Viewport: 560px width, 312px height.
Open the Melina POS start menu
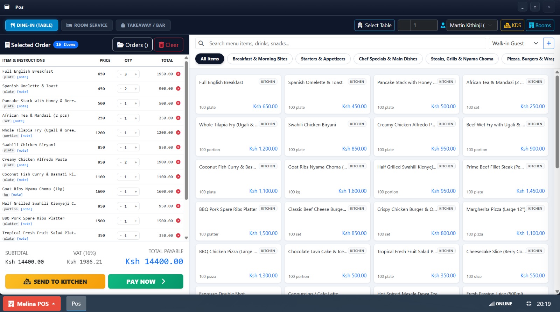32,304
